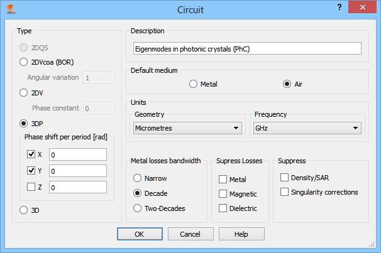Open Help for the Circuit dialog
The height and width of the screenshot is (253, 381).
click(241, 234)
